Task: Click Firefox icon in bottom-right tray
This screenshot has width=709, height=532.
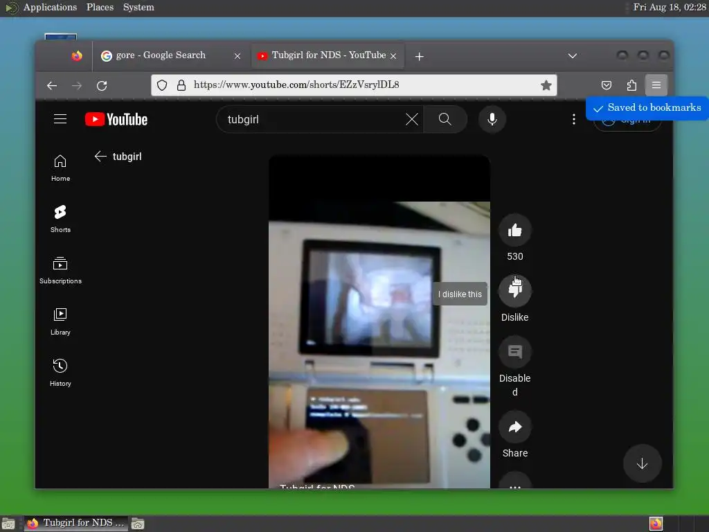Action: tap(656, 524)
